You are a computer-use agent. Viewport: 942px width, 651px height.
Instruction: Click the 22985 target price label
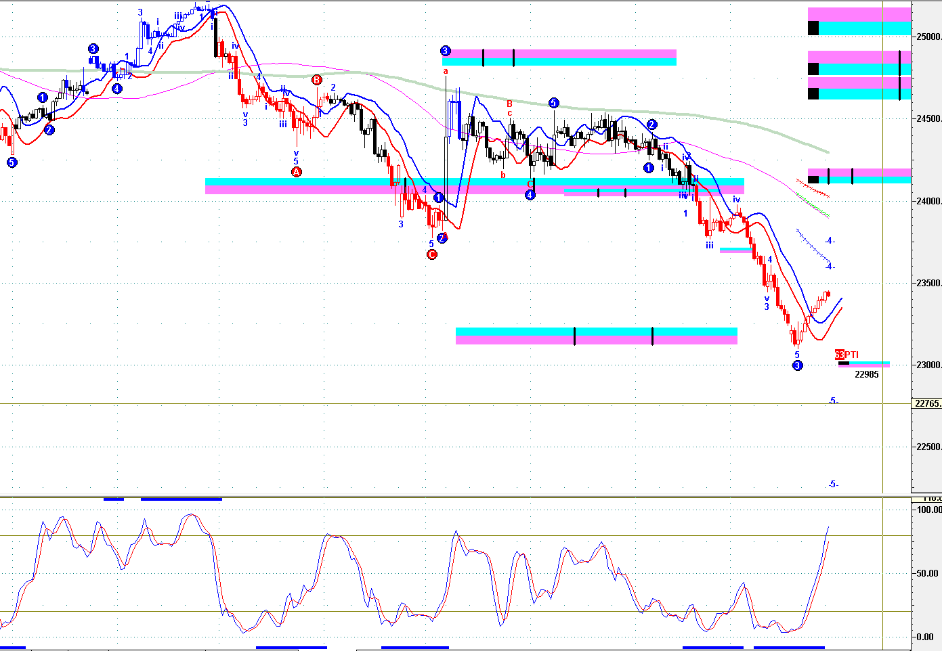[x=866, y=374]
